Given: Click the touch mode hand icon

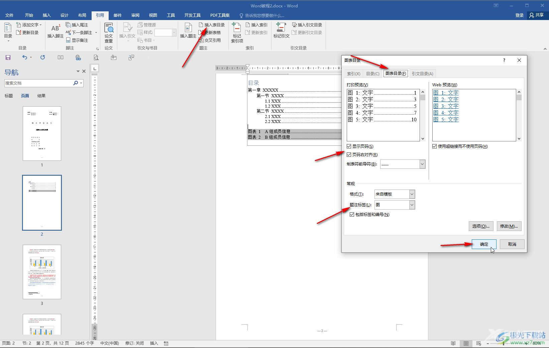Looking at the screenshot, I should point(114,57).
